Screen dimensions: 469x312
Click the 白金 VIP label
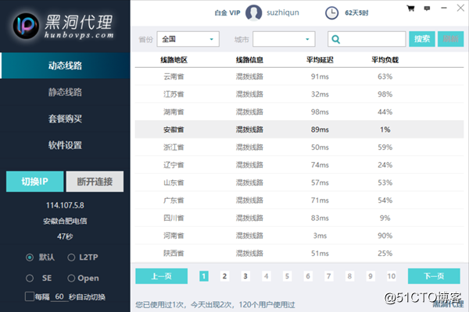point(227,12)
